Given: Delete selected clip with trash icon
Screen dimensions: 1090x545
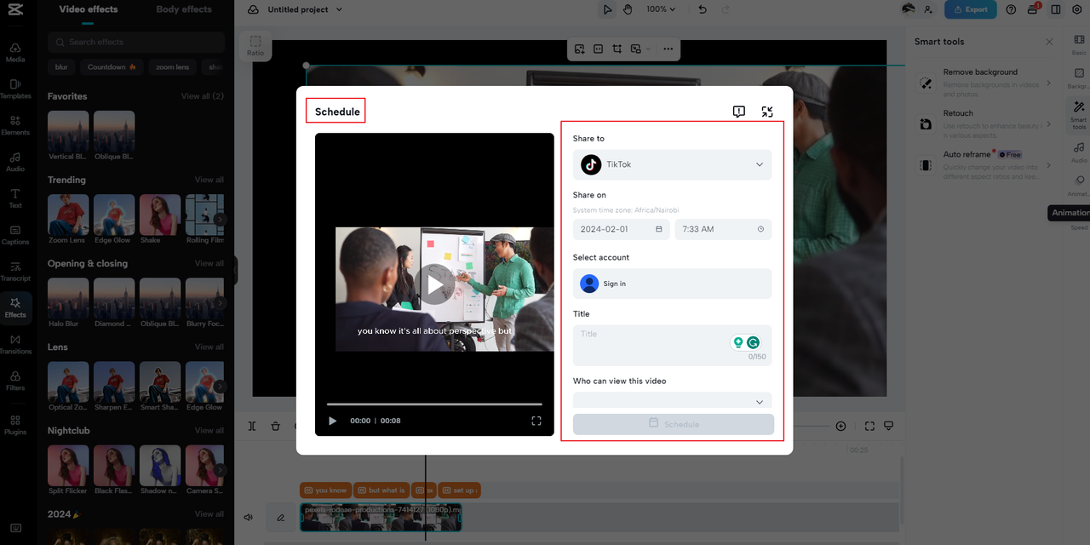Looking at the screenshot, I should [x=275, y=426].
